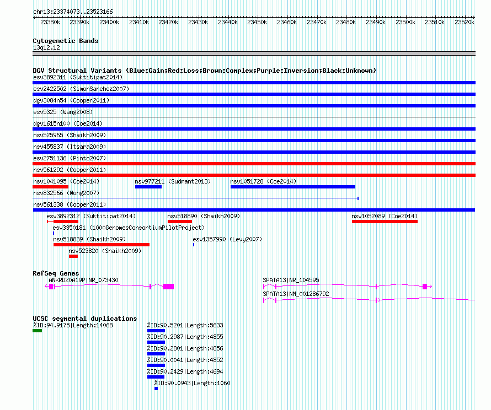Click the nsv1041095 (Coe2014) red bar

coord(50,187)
